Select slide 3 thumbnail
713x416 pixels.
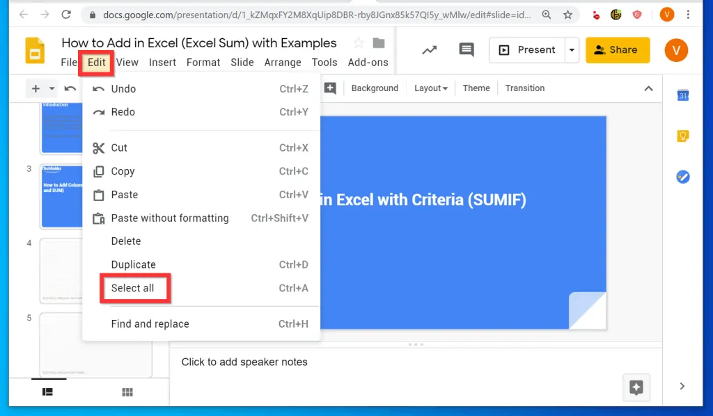(x=61, y=196)
